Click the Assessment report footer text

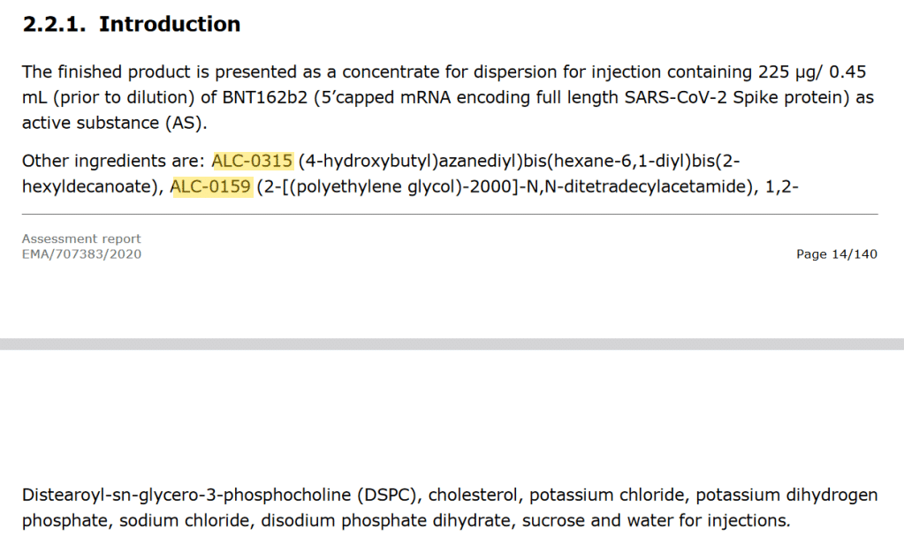81,238
